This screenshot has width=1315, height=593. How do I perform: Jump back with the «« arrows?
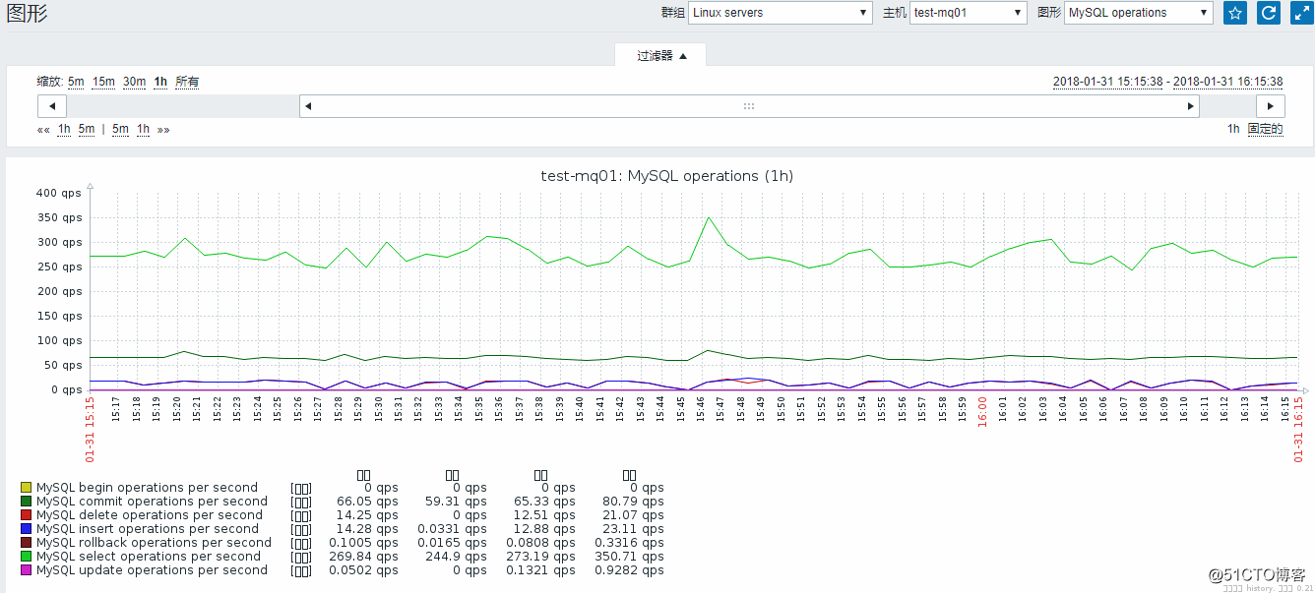(x=43, y=129)
